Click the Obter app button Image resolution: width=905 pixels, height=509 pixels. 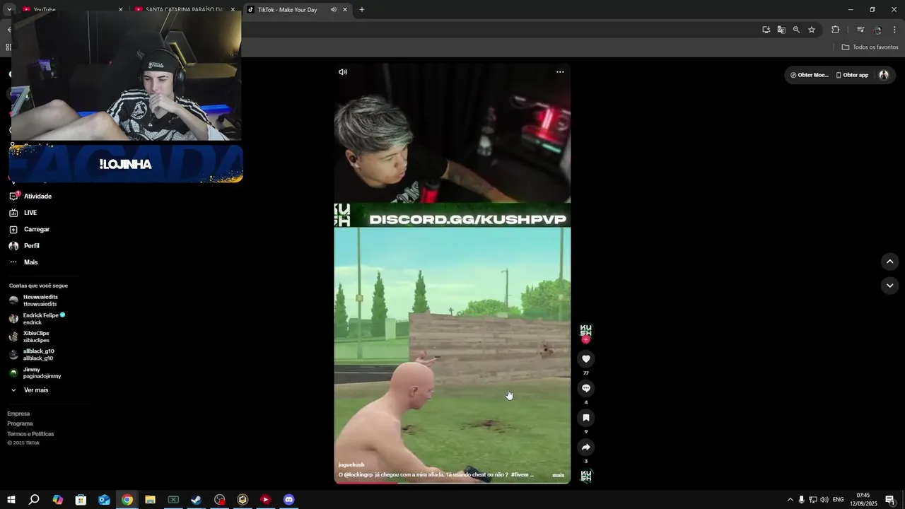[852, 75]
